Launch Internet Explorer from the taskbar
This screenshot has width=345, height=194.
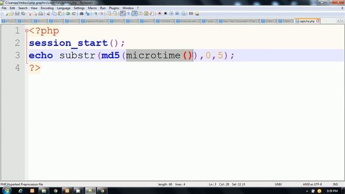(20, 191)
